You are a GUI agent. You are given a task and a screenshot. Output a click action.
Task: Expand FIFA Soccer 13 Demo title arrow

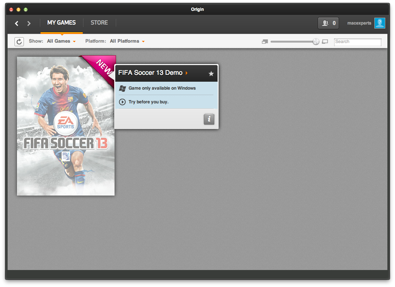187,73
